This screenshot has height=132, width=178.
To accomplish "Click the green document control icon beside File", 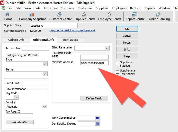I will [3, 8].
